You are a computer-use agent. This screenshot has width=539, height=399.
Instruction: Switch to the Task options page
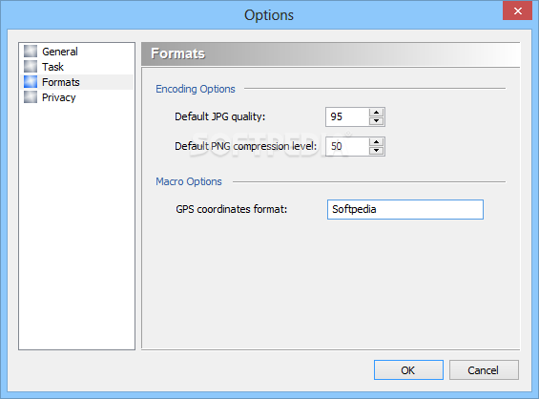(x=52, y=67)
